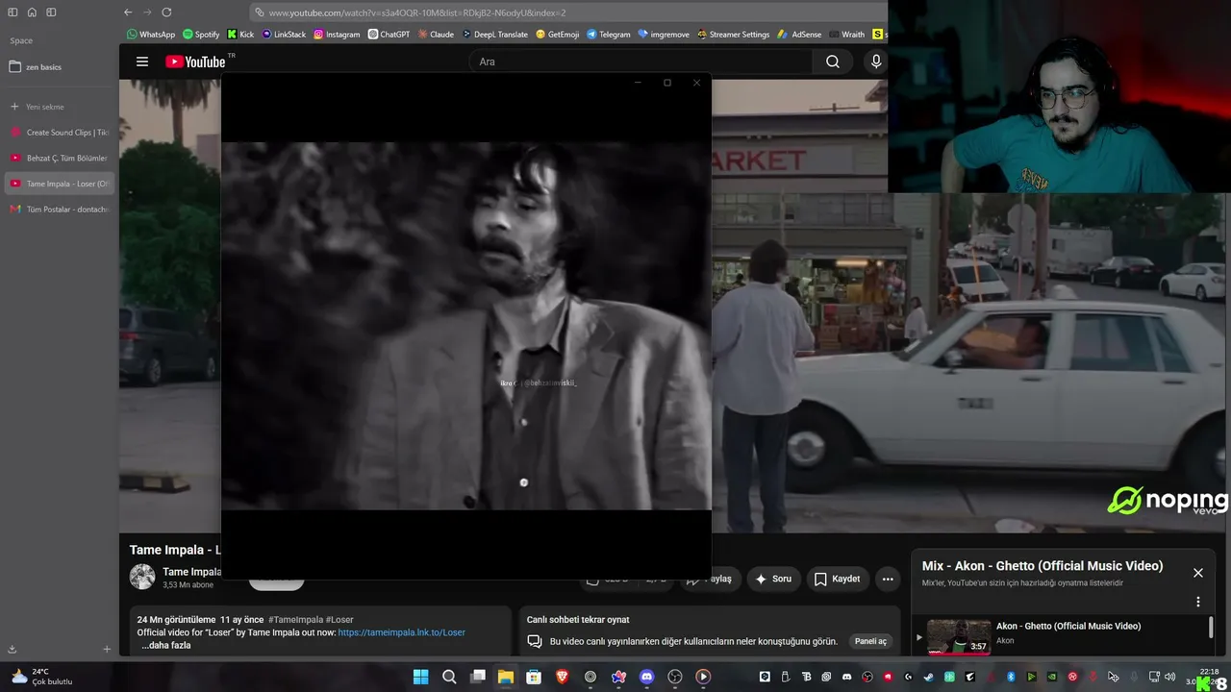The width and height of the screenshot is (1231, 692).
Task: Open the Spotify bookmark
Action: point(201,35)
